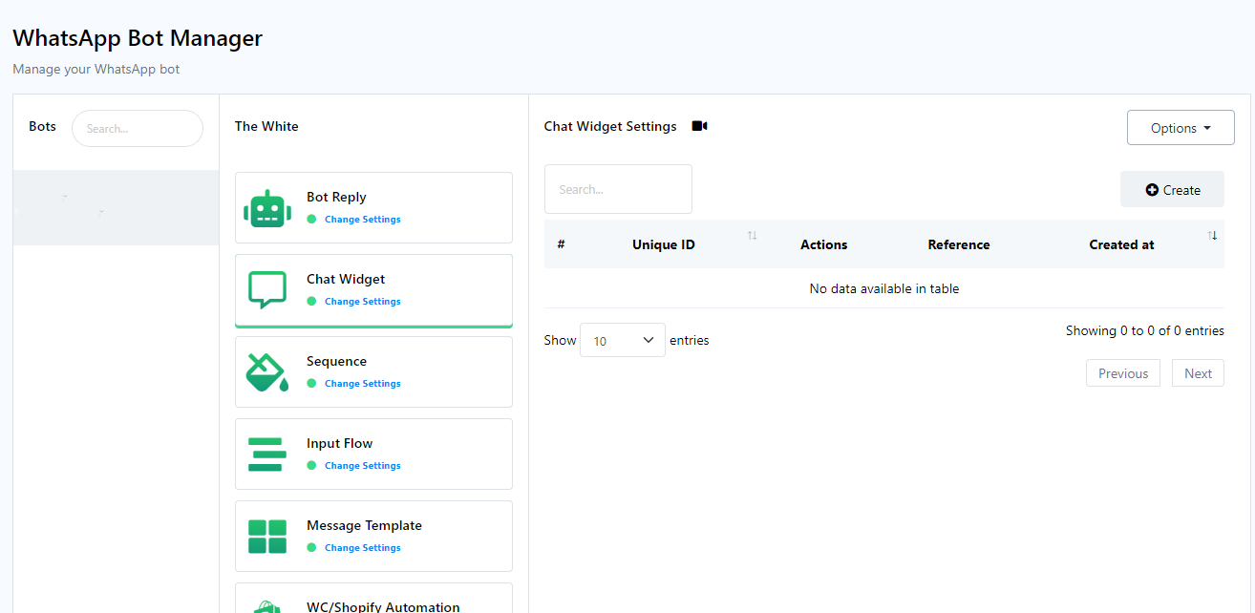Sort by the Created at column arrows
Screen dimensions: 1255x613
(1212, 236)
